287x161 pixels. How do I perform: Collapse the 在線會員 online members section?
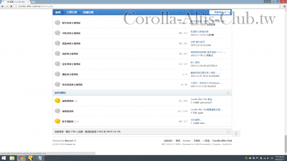228,132
